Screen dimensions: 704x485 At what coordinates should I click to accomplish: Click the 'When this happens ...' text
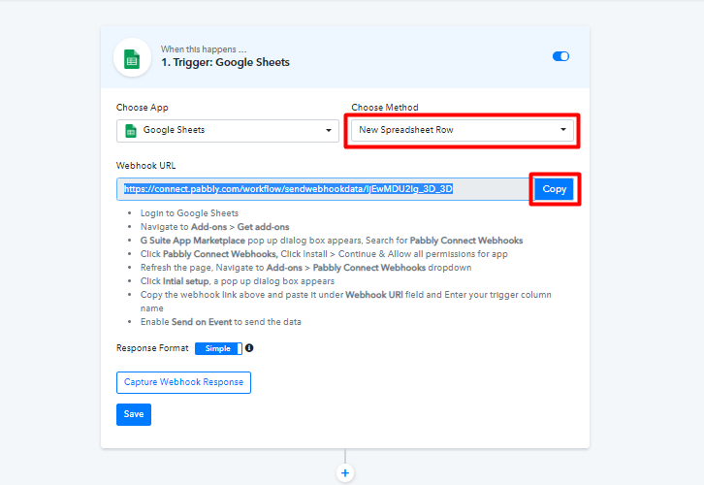204,48
